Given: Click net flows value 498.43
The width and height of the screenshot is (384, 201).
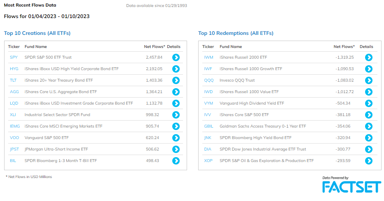Looking at the screenshot, I should 153,161.
